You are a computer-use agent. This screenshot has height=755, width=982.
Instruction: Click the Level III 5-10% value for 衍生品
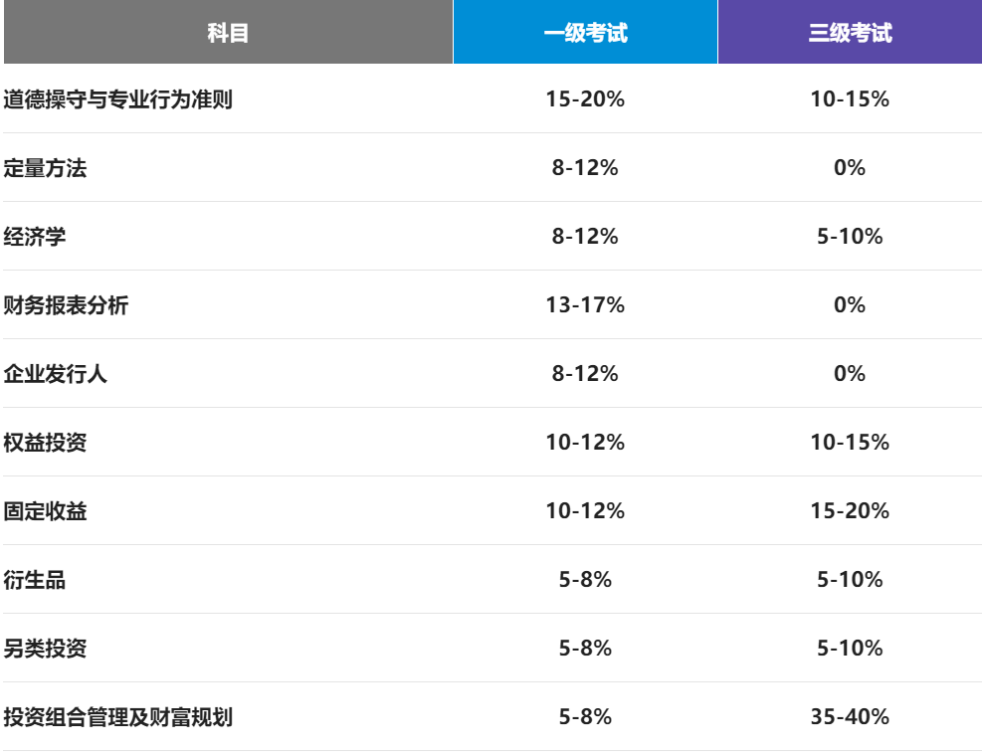coord(850,580)
